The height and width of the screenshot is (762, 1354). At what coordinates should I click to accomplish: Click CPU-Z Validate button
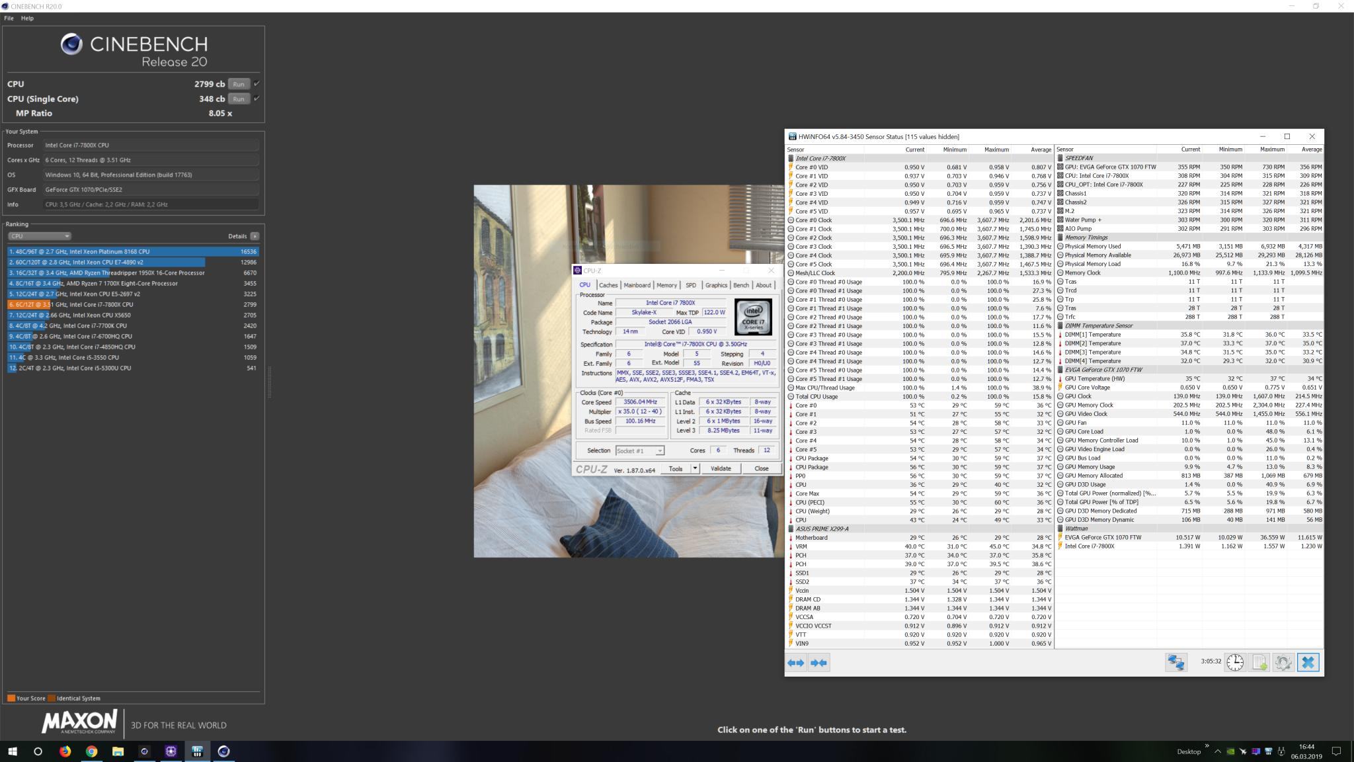coord(721,468)
